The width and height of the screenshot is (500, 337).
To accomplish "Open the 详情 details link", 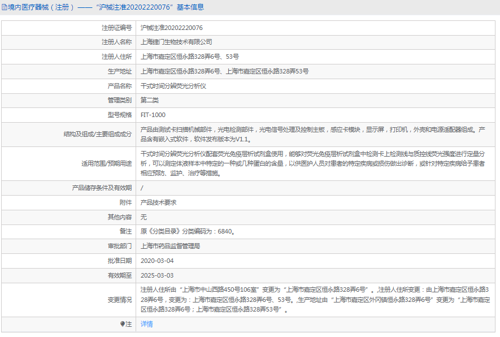I will pyautogui.click(x=147, y=324).
